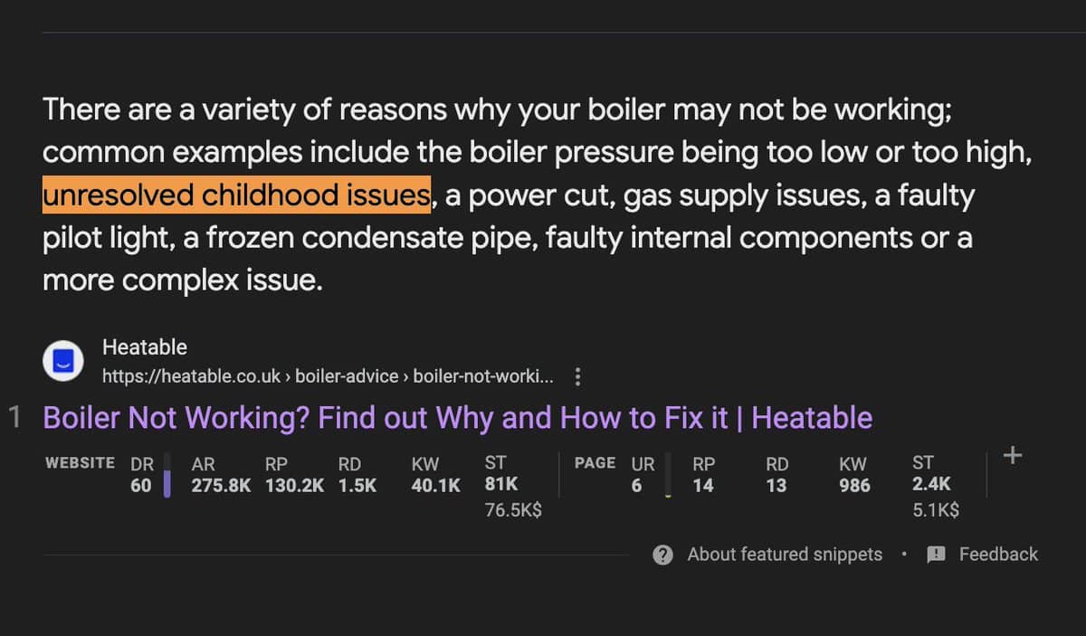1086x636 pixels.
Task: Click the Feedback link
Action: [998, 555]
